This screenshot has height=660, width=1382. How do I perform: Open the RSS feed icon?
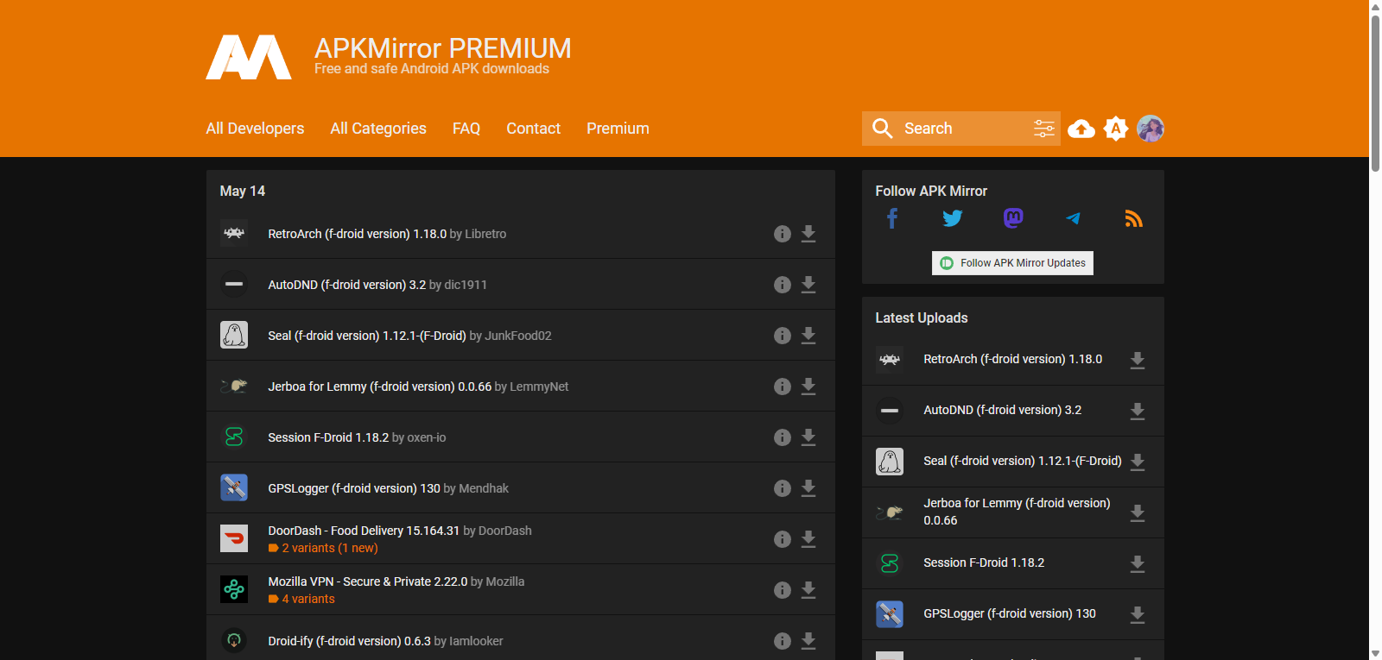[x=1133, y=219]
